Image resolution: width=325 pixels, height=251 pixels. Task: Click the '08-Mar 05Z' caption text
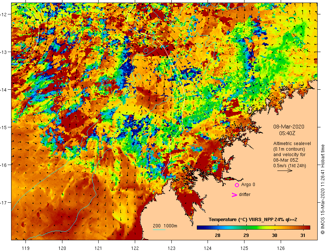click(x=286, y=160)
